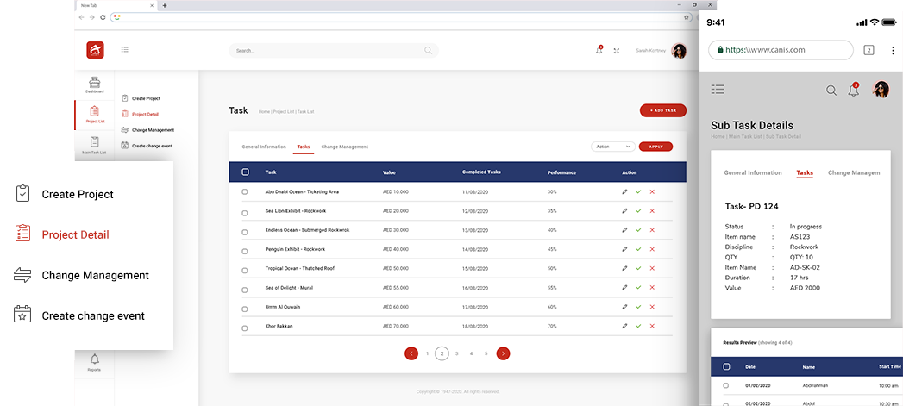Image resolution: width=903 pixels, height=406 pixels.
Task: Click the ADD TASK button
Action: tap(663, 110)
